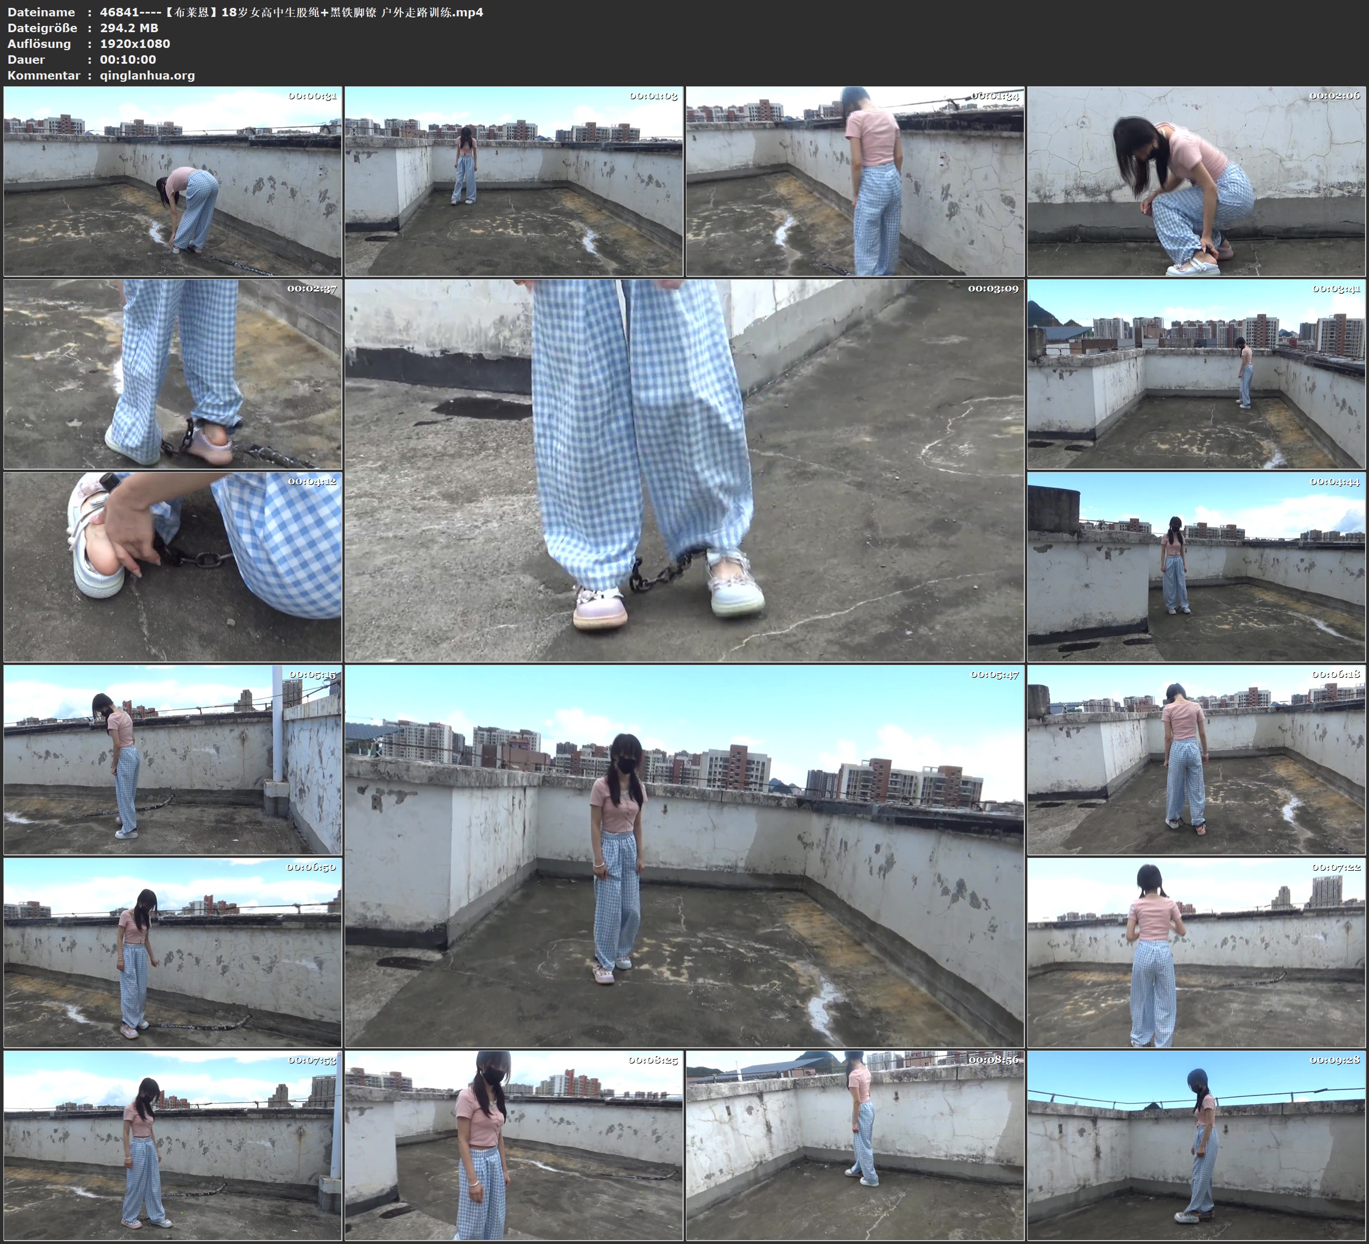Select the 00:01:34 thumbnail
Viewport: 1369px width, 1244px height.
click(855, 180)
